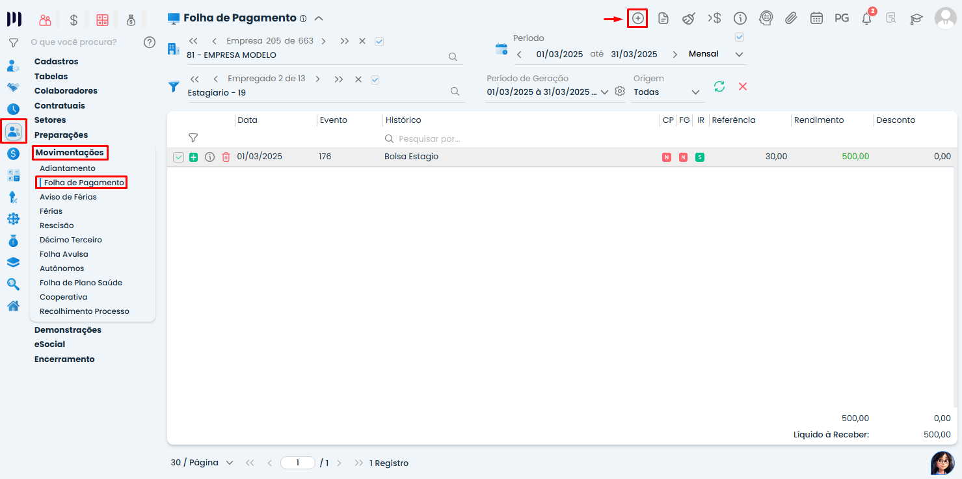Open generation period settings gear
Viewport: 962px width, 479px height.
click(620, 92)
